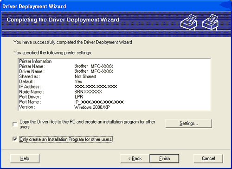The height and width of the screenshot is (169, 232).
Task: Click the Only create an Installation Program label
Action: click(x=66, y=139)
